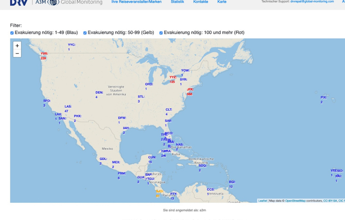The width and height of the screenshot is (345, 220).
Task: Select the red JFK marker with 668
Action: click(190, 91)
